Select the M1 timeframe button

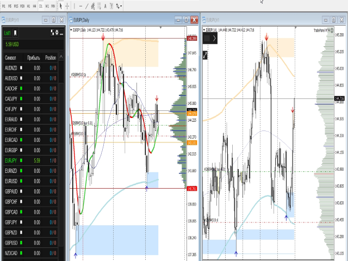pyautogui.click(x=4, y=6)
